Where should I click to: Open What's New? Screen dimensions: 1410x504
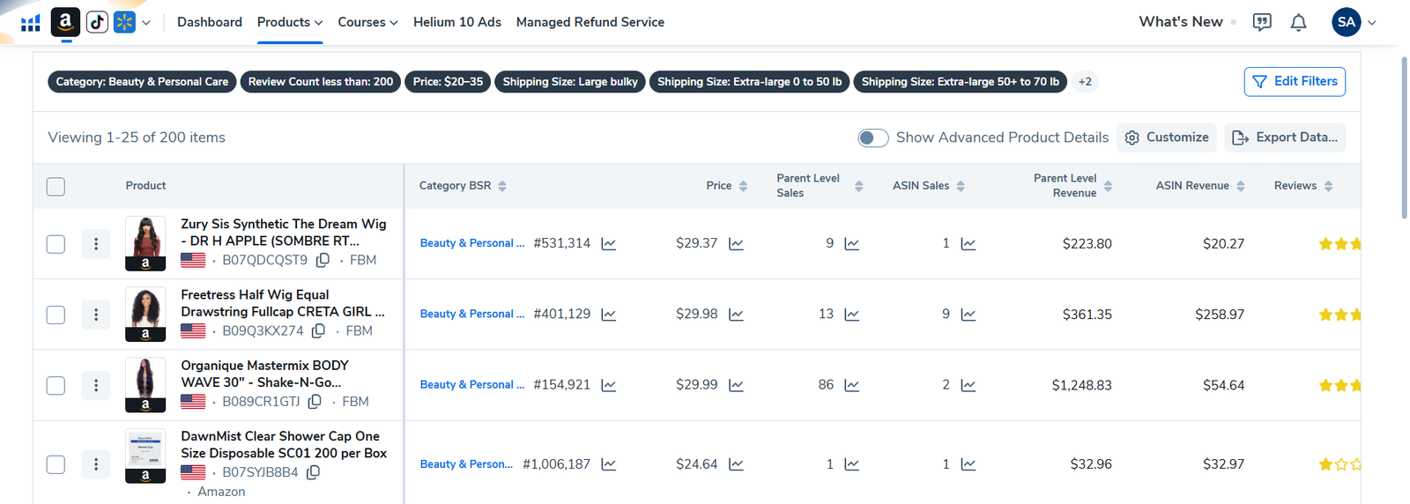[x=1181, y=22]
